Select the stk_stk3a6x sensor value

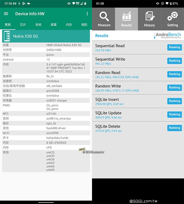click(x=54, y=86)
